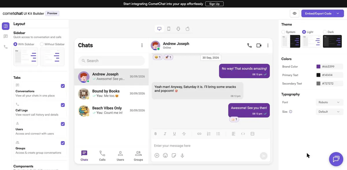Insert numbered list in composer
Screen dimensions: 347x170
[x=209, y=134]
